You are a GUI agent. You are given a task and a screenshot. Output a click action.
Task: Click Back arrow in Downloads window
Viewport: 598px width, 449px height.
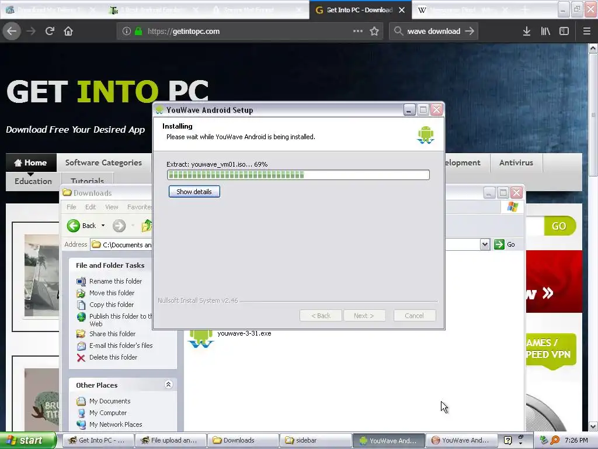coord(73,226)
